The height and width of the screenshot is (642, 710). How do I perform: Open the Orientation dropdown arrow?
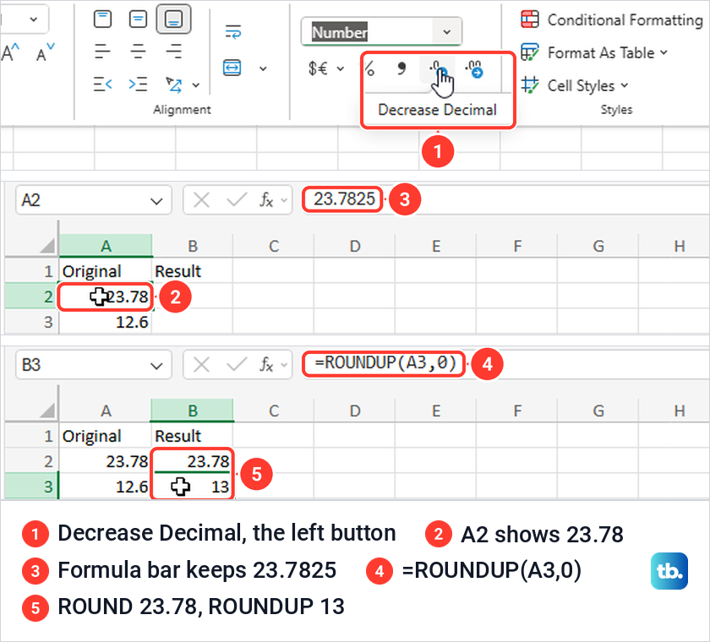pyautogui.click(x=195, y=85)
